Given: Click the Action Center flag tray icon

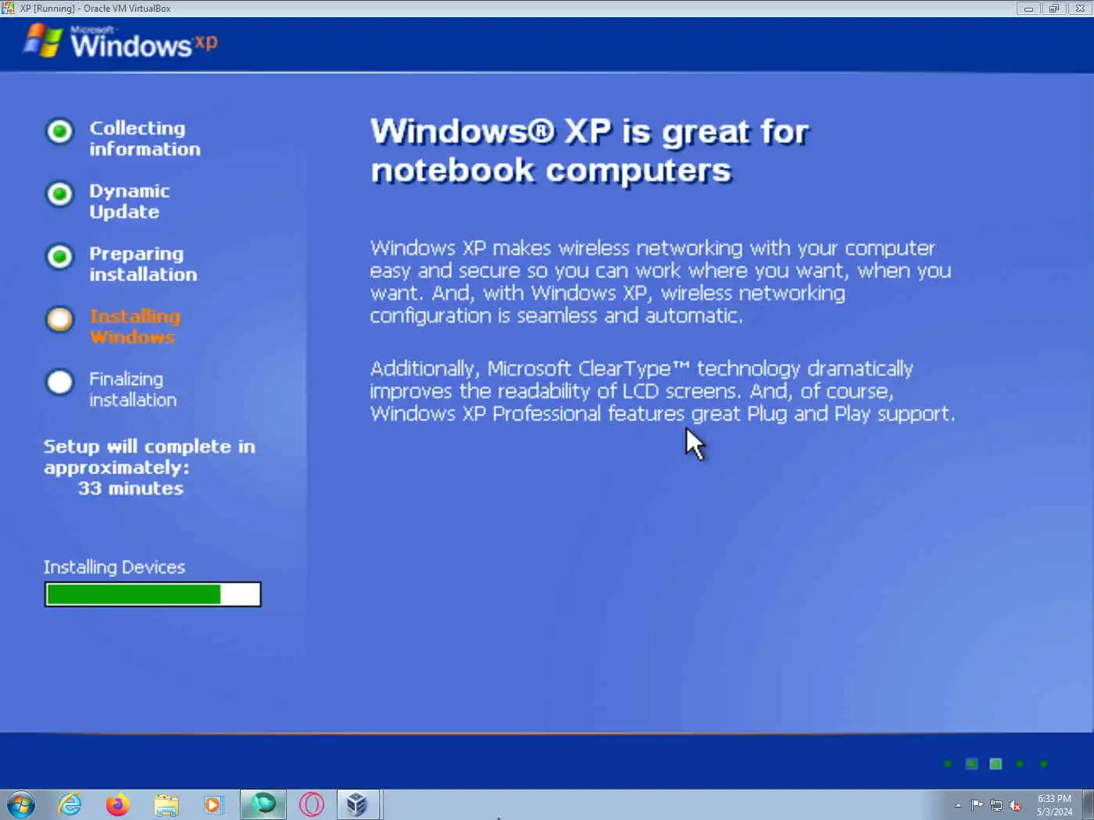Looking at the screenshot, I should click(x=977, y=805).
